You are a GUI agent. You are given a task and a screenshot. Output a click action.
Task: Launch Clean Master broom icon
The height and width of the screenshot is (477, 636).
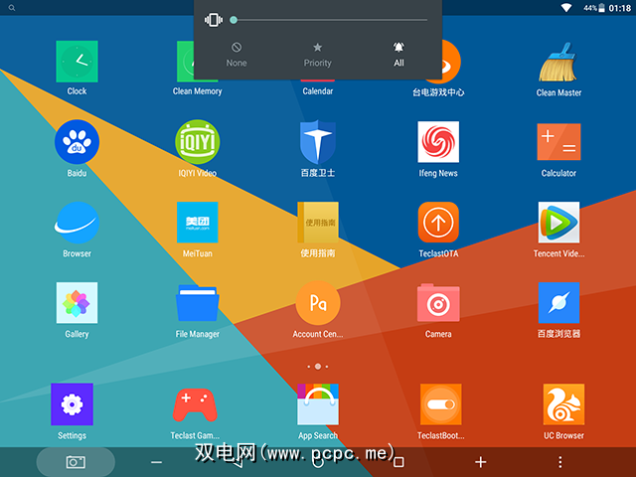click(x=558, y=62)
